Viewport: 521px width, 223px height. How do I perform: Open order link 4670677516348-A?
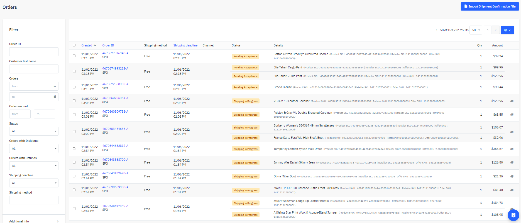(115, 53)
